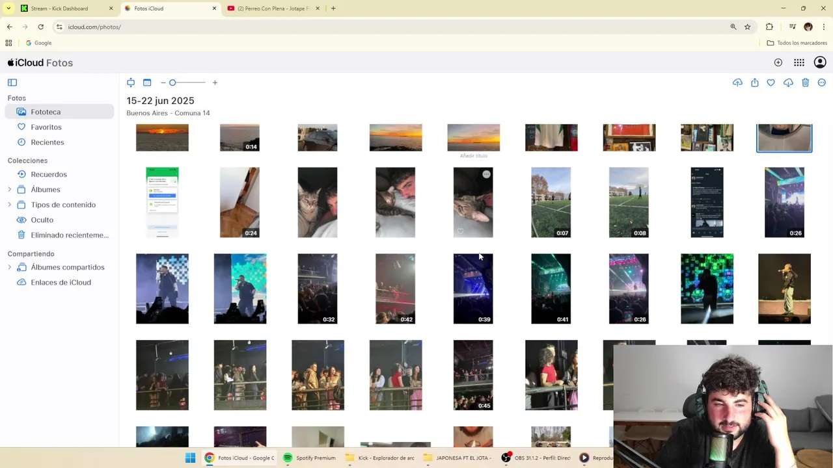Toggle the iCloud Photos sidebar panel icon

[x=12, y=83]
